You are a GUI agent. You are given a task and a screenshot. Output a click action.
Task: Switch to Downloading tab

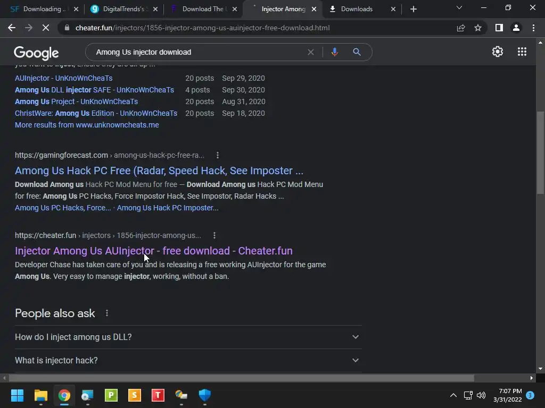(44, 9)
